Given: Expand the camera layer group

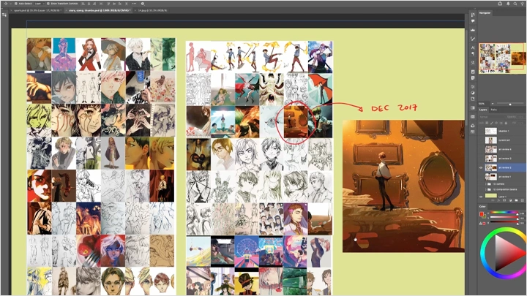Looking at the screenshot, I should pos(486,184).
